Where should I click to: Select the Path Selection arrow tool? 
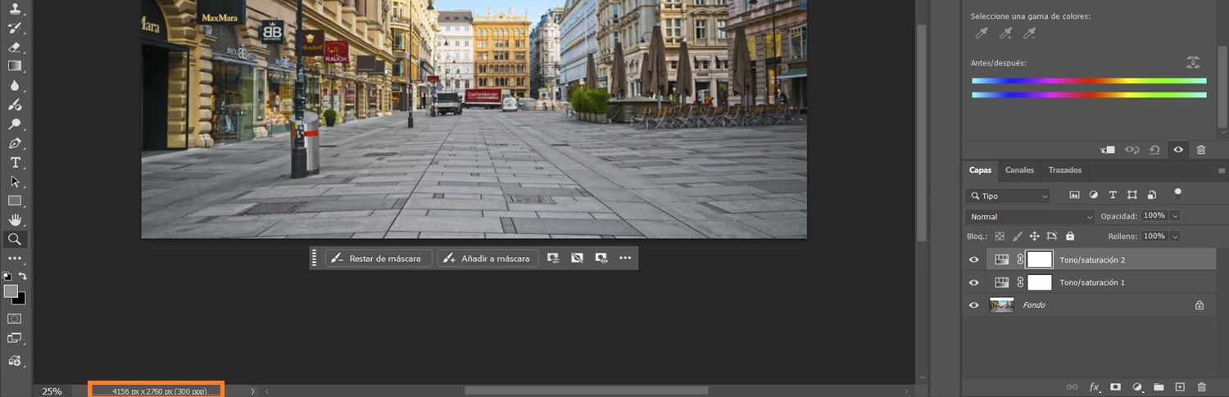(x=15, y=182)
